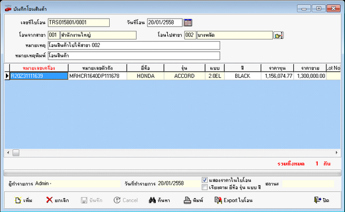This screenshot has height=212, width=345.
Task: Click the เลขที่ใบโอน field TRS015801/0001
Action: pos(78,23)
